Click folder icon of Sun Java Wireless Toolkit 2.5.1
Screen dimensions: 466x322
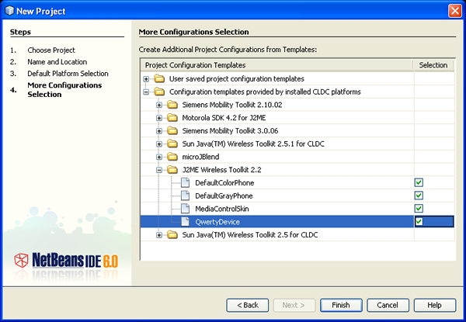pyautogui.click(x=172, y=144)
